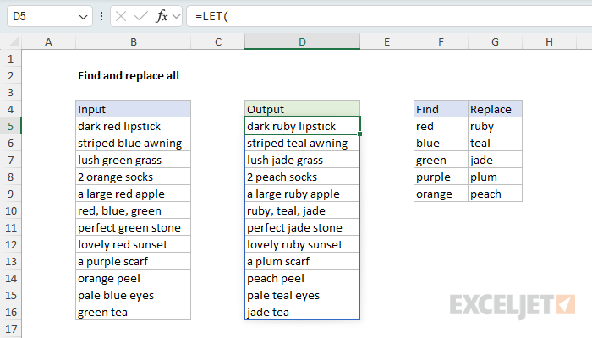Select column G header
Screen dimensions: 592x338
point(495,42)
